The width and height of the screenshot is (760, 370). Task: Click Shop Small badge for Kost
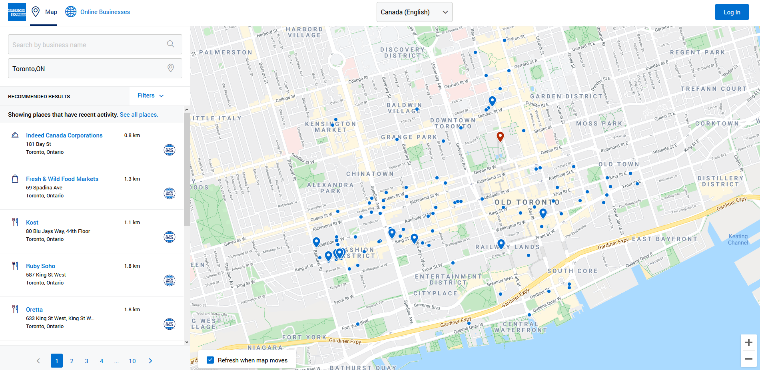(170, 237)
